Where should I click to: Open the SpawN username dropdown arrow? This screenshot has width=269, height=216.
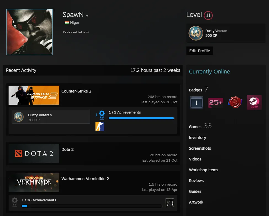coord(87,16)
